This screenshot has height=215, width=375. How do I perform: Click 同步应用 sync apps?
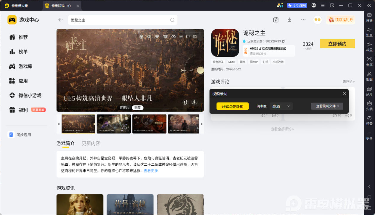(x=20, y=135)
